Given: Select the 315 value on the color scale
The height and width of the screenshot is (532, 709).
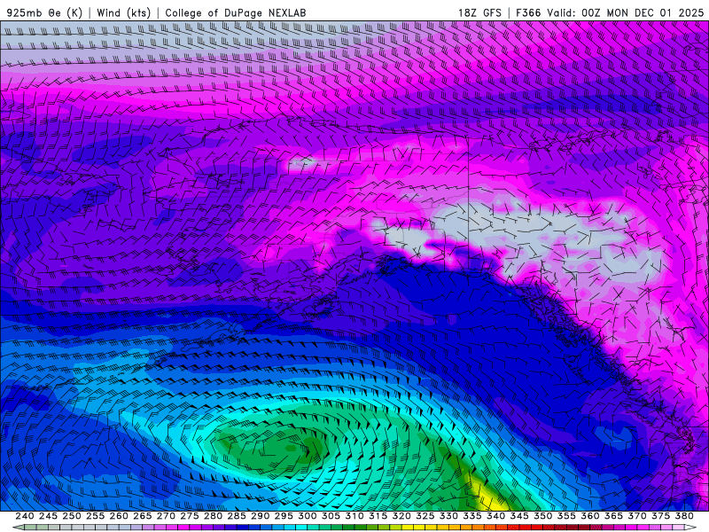Looking at the screenshot, I should point(378,516).
